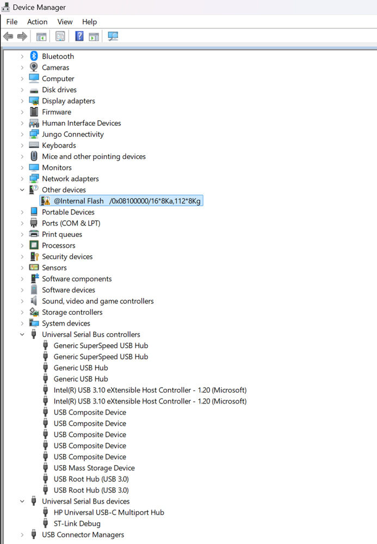Viewport: 377px width, 544px height.
Task: Click the Sensors icon
Action: pos(34,267)
